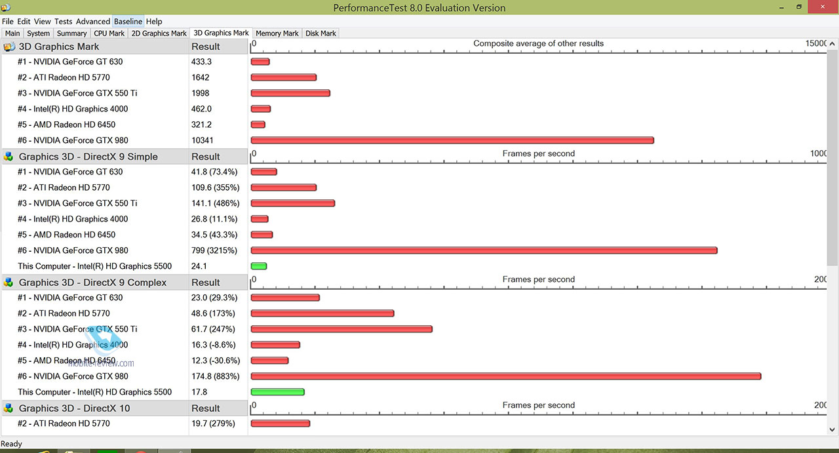Select the 799 (3215%) result
Screen dimensions: 839x453
(x=214, y=250)
